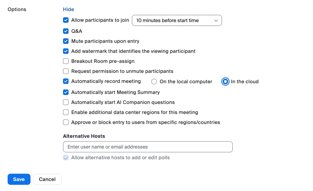Enable Automatically start AI Companion questions
313x191 pixels.
(66, 102)
